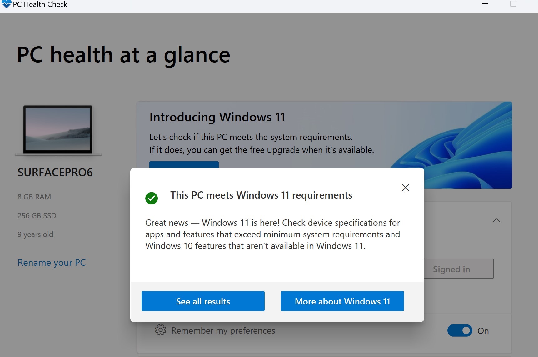Click the See all results button
The height and width of the screenshot is (357, 538).
(x=203, y=301)
